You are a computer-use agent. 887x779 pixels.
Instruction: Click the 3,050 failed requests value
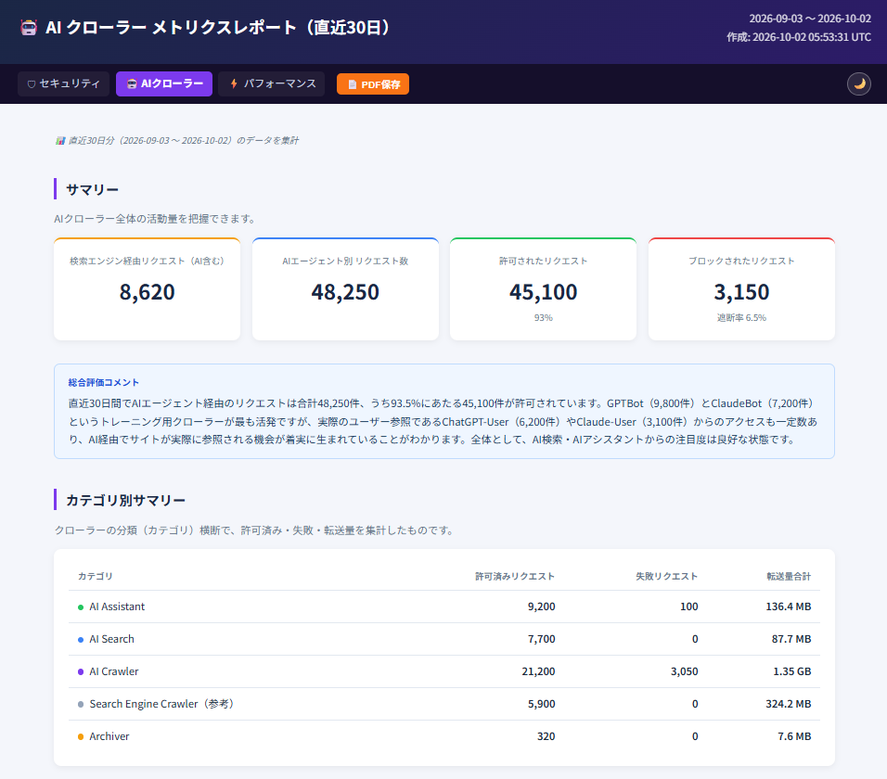click(685, 671)
